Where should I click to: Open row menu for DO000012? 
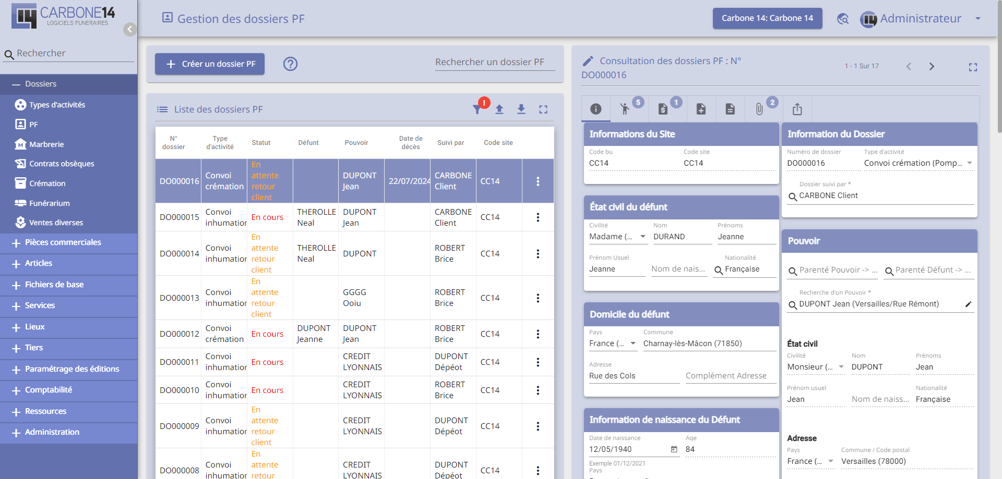point(538,334)
